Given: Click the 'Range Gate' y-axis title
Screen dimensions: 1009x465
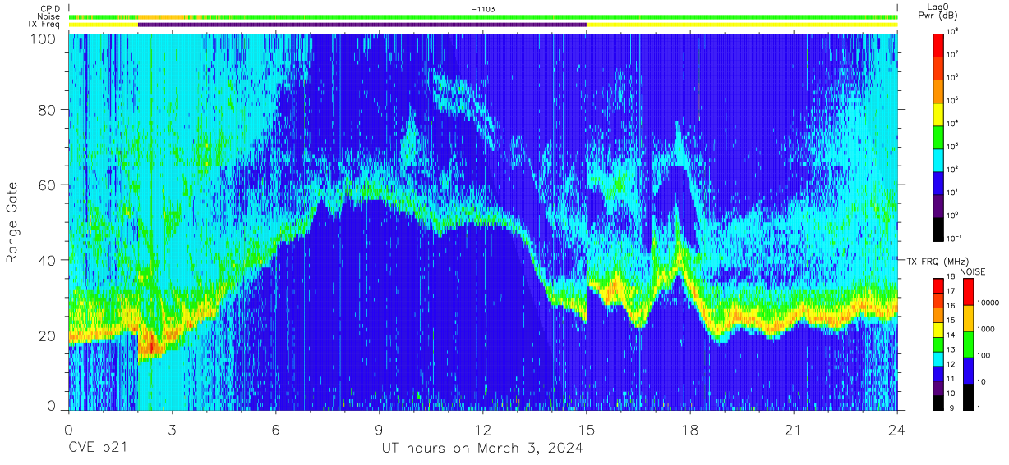Looking at the screenshot, I should tap(12, 221).
